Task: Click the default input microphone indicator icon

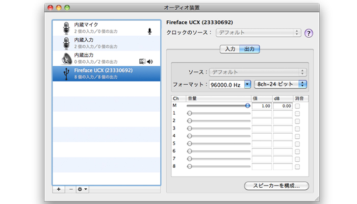Action: 149,32
